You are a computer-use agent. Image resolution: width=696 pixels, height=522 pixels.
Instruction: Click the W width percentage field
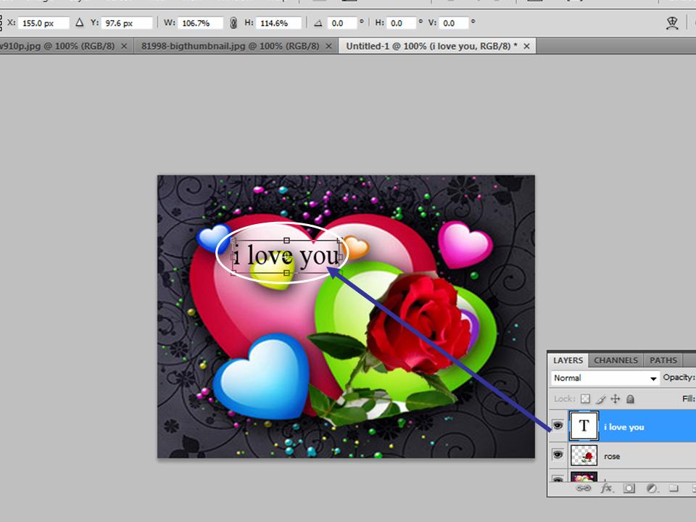tap(200, 23)
